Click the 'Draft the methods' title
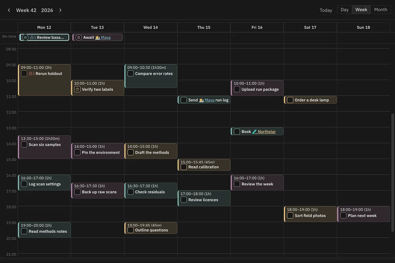Viewport: 395px width, 263px height. pyautogui.click(x=152, y=153)
